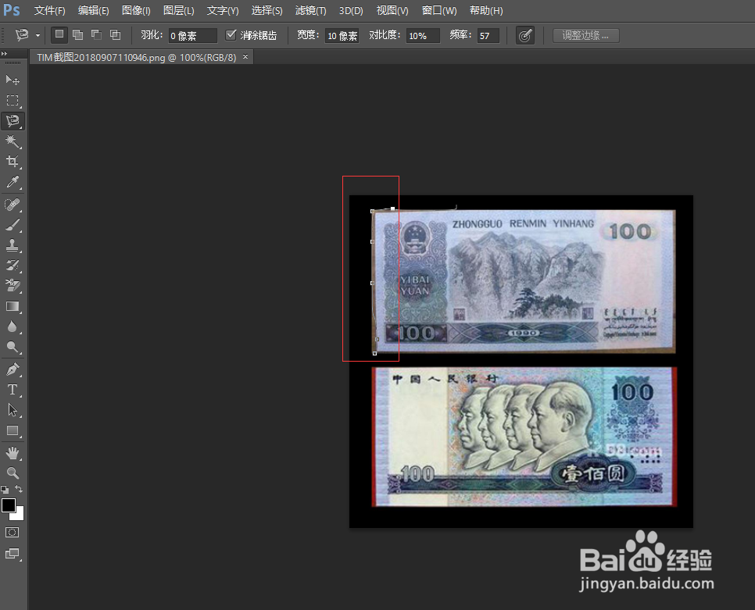This screenshot has height=610, width=755.
Task: Open the 窗口(W) menu
Action: tap(439, 11)
